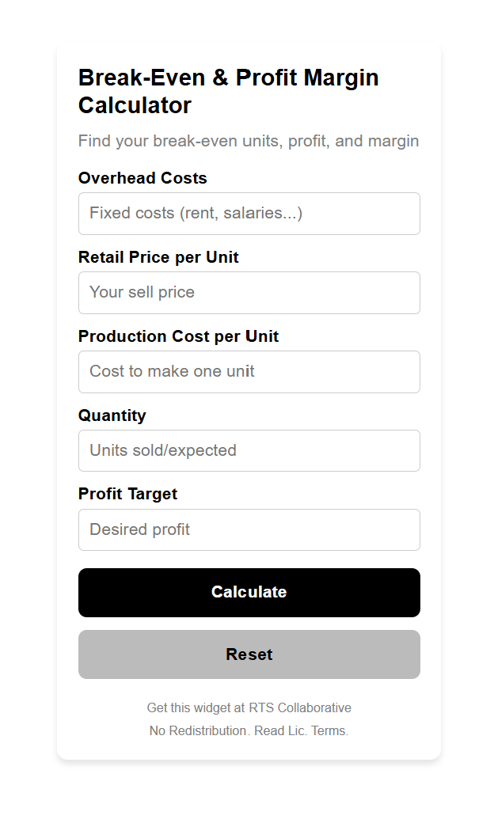Click the Retail Price per Unit input field
Image resolution: width=494 pixels, height=823 pixels.
[249, 292]
